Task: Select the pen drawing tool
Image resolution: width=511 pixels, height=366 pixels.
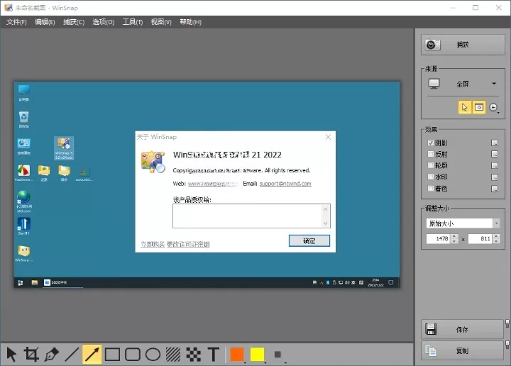Action: (x=52, y=354)
